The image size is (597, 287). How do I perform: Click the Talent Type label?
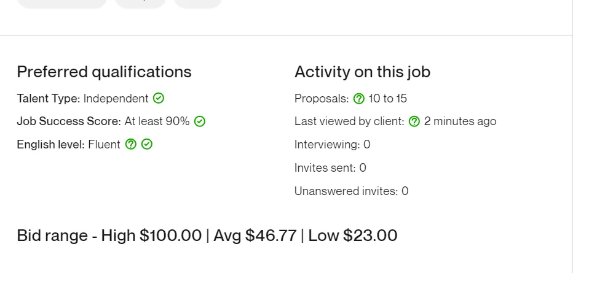(x=48, y=98)
